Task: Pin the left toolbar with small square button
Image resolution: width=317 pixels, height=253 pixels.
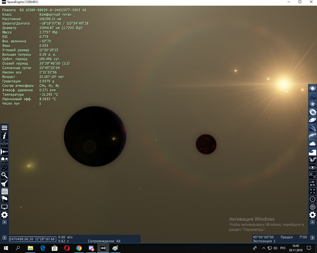Action: tap(5, 222)
